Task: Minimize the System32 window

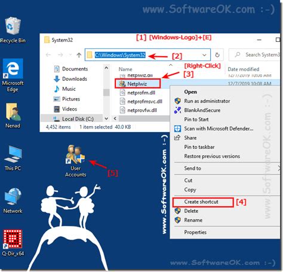Action: [x=259, y=40]
